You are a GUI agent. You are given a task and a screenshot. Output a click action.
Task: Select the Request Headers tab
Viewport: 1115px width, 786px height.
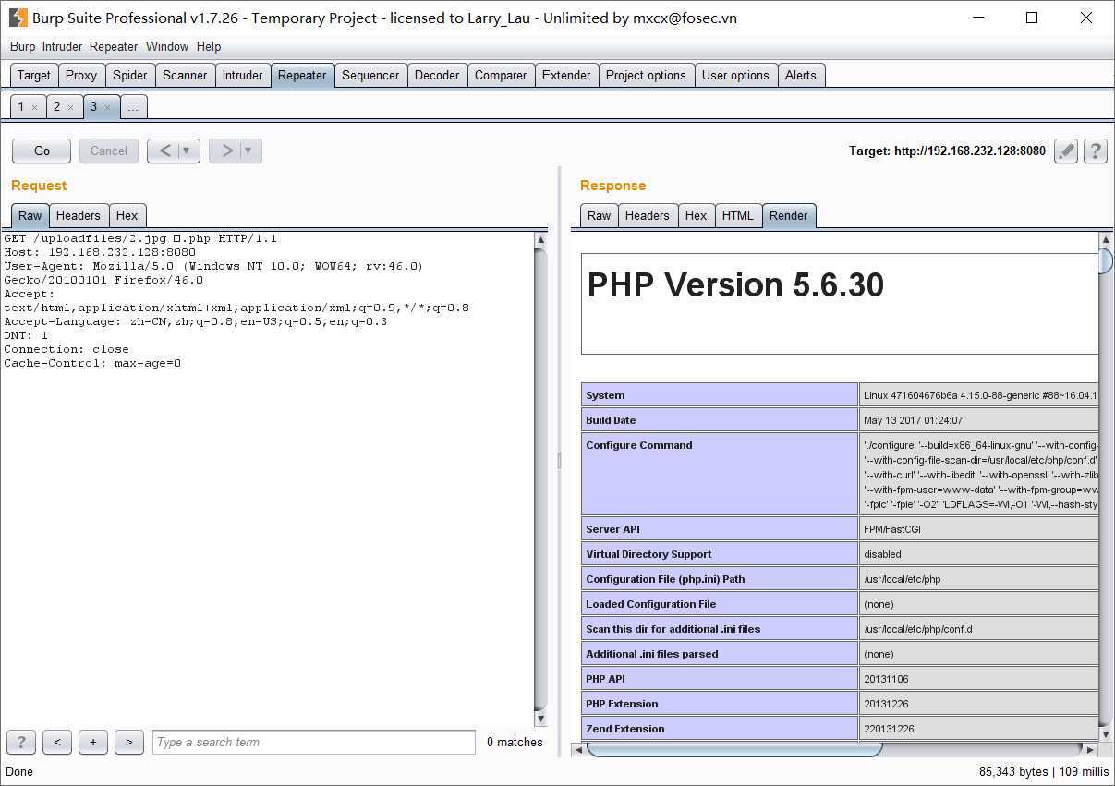coord(78,215)
